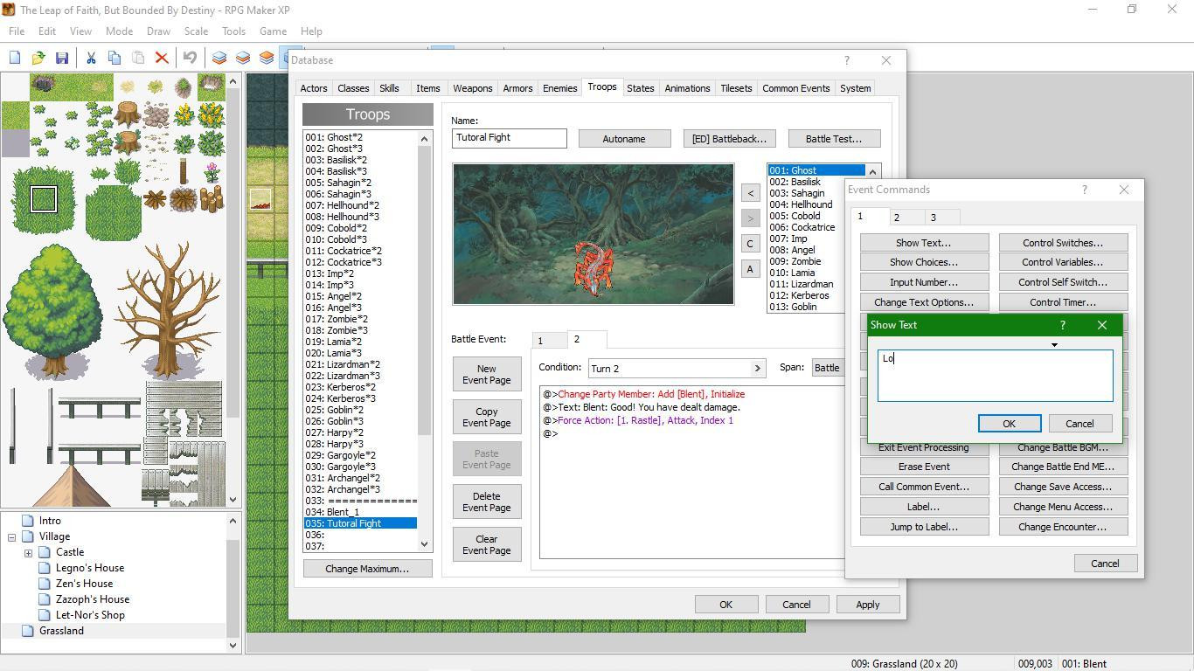Viewport: 1194px width, 671px height.
Task: Open event commands page 2 tab
Action: (896, 217)
